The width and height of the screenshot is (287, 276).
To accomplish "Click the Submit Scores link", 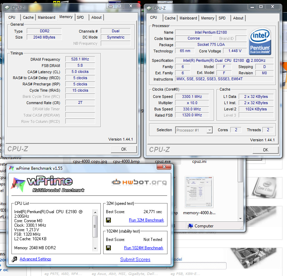I will (135, 259).
